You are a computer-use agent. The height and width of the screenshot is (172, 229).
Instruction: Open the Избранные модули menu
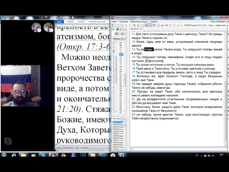(139, 21)
